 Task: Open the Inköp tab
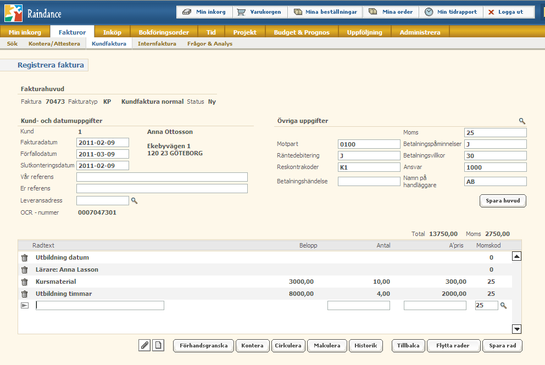point(112,32)
